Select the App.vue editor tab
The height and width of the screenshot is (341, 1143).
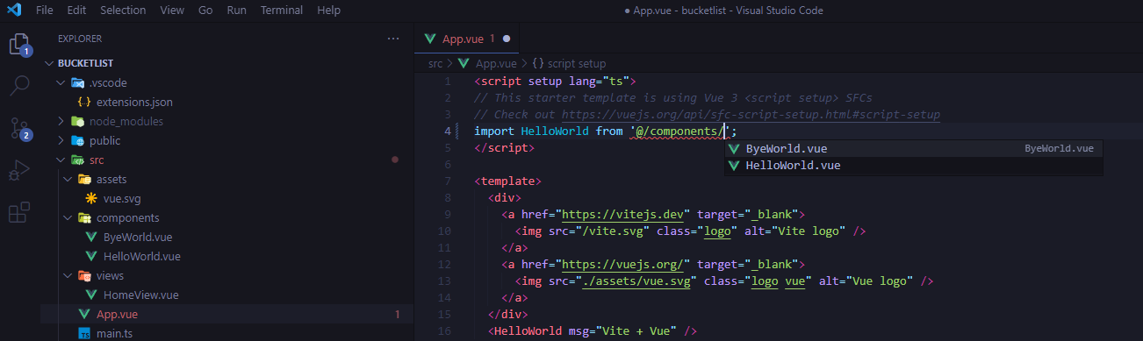click(467, 39)
